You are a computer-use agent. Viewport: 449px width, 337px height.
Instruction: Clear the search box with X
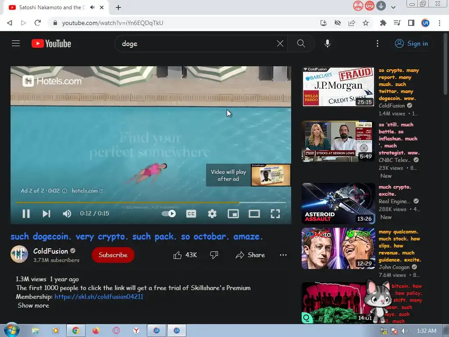[x=280, y=43]
